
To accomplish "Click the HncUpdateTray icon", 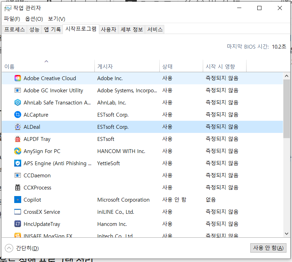I will coord(18,224).
